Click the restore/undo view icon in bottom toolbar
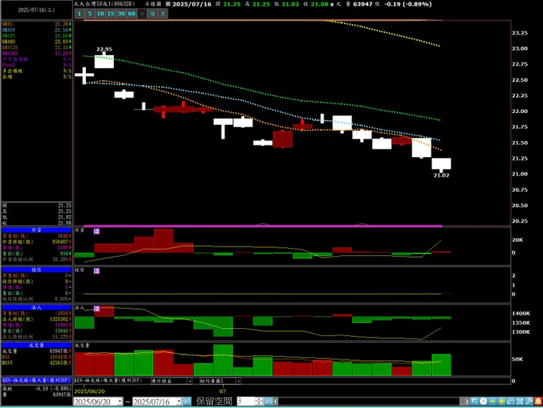 tap(511, 401)
